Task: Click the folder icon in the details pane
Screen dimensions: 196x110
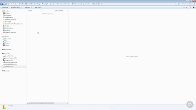Action: 4,107
